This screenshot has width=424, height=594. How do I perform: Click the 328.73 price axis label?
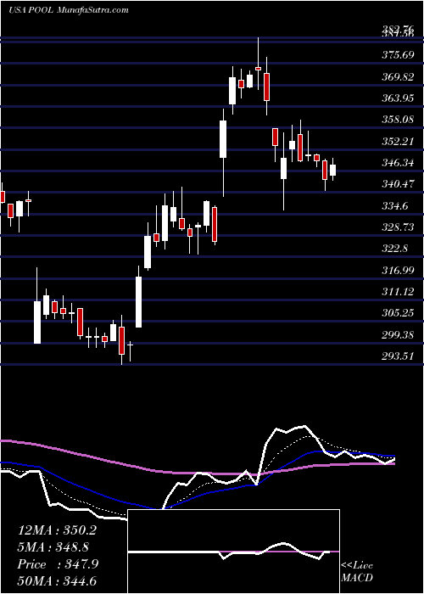398,227
